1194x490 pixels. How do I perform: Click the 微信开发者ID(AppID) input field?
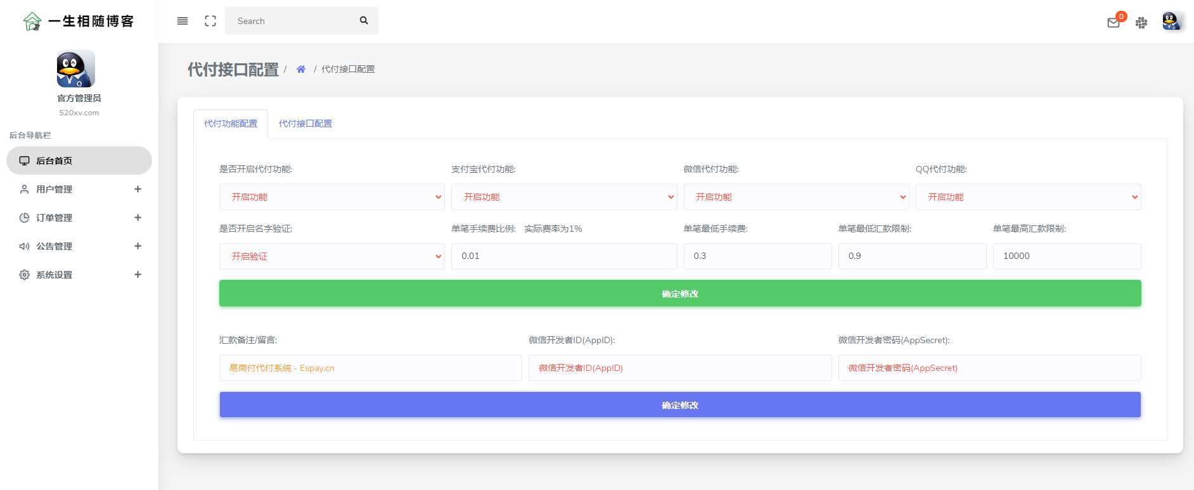(x=680, y=368)
